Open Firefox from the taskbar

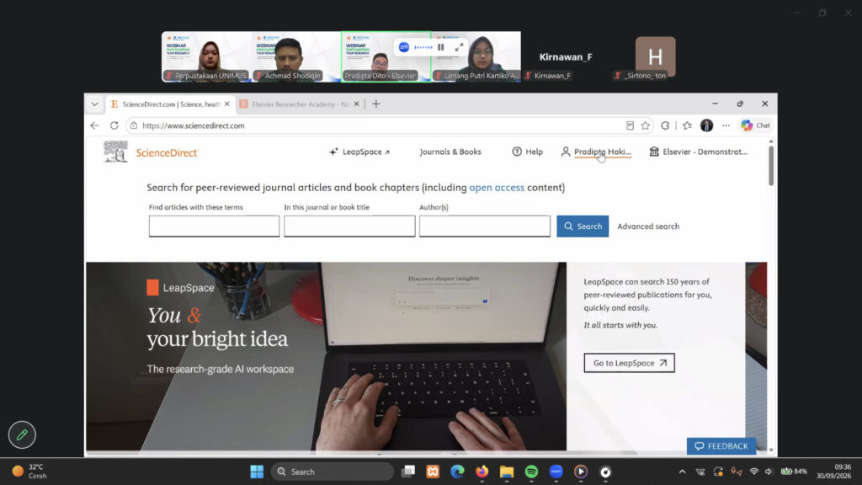pyautogui.click(x=482, y=472)
